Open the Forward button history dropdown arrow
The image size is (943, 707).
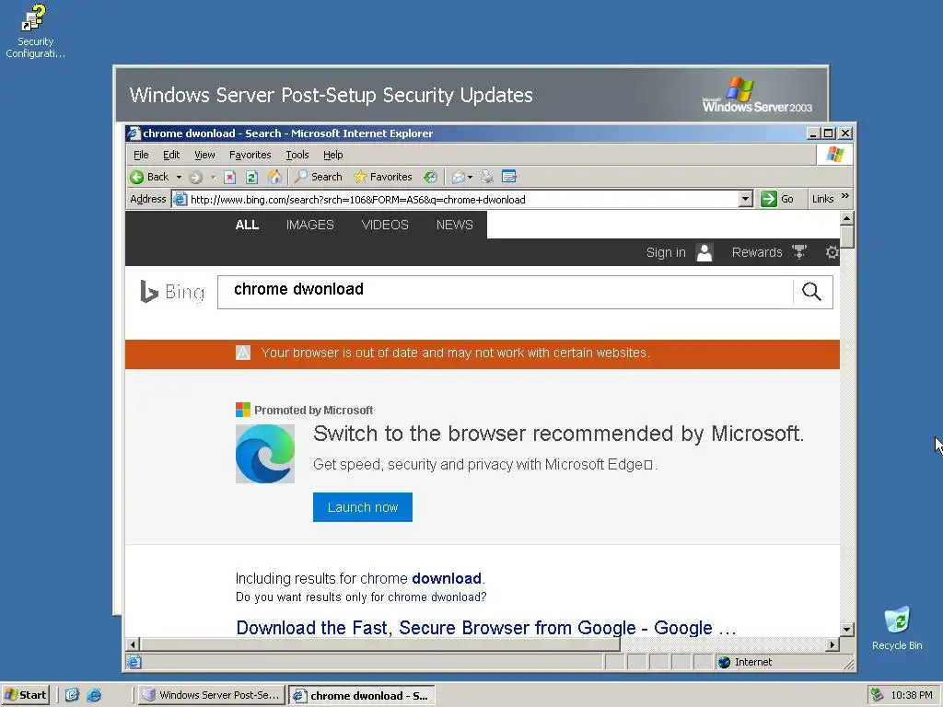pyautogui.click(x=213, y=178)
